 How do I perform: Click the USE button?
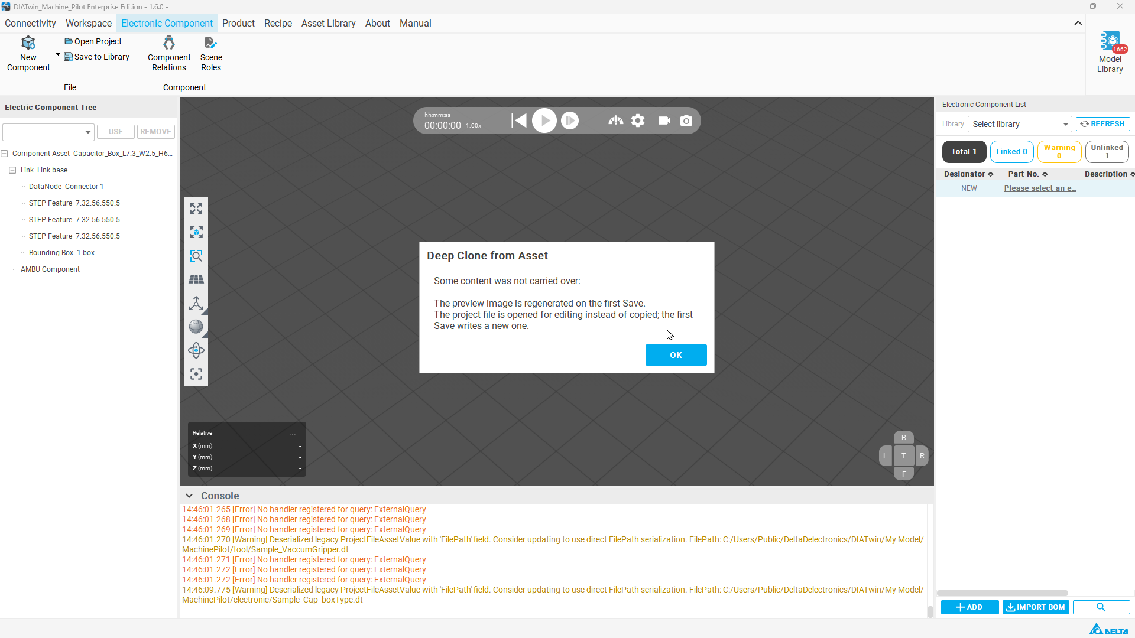(x=116, y=132)
